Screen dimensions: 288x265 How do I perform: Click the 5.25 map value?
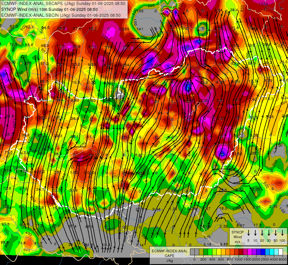click(270, 117)
